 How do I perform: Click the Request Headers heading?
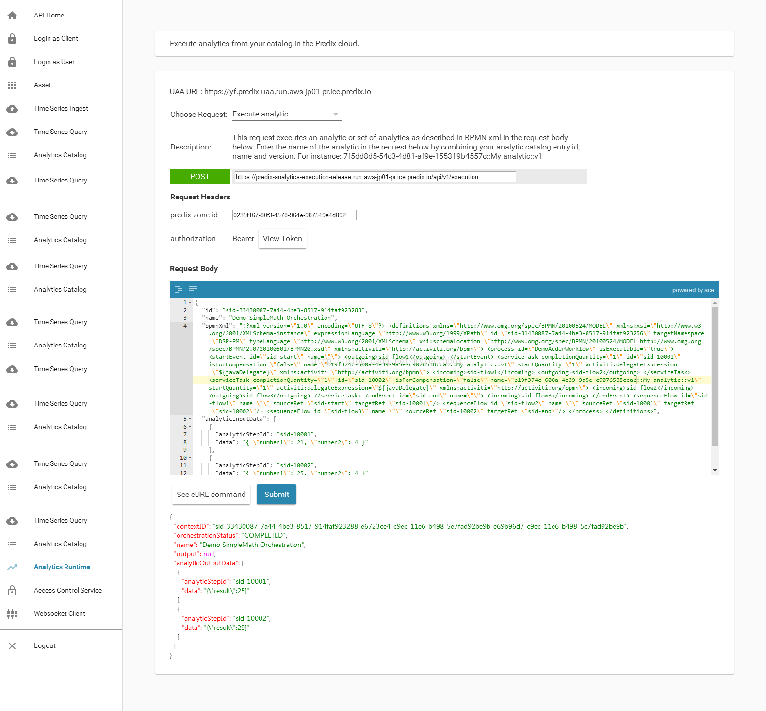coord(200,197)
